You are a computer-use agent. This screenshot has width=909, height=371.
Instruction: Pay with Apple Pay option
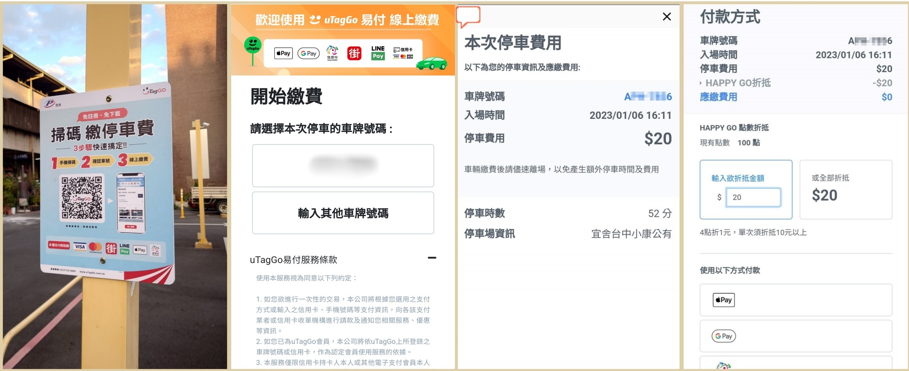[x=795, y=300]
